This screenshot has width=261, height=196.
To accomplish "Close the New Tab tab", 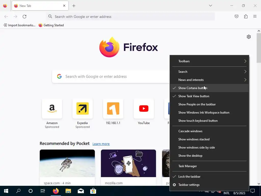I will coord(64,6).
